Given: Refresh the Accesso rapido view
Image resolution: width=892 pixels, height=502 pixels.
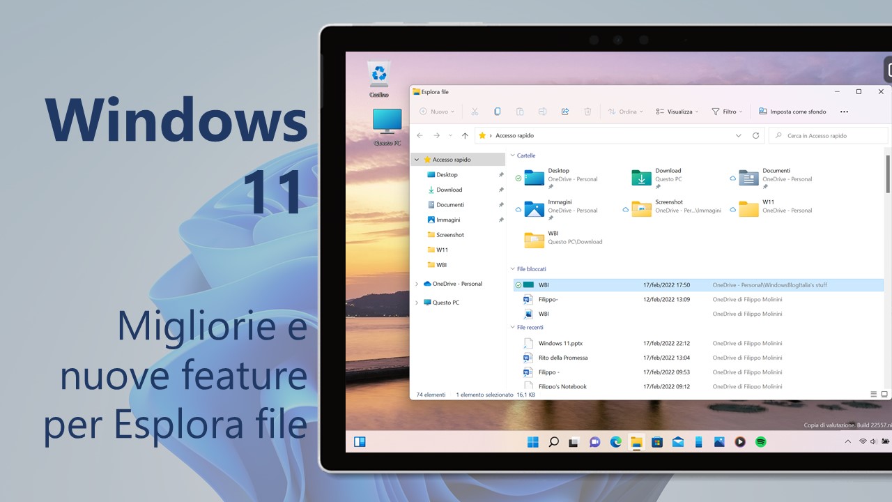Looking at the screenshot, I should pyautogui.click(x=755, y=135).
